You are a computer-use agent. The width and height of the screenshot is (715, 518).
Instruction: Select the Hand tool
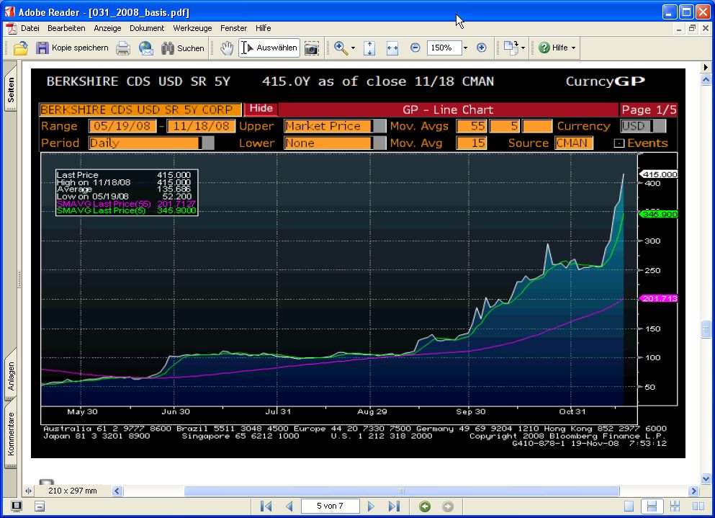pyautogui.click(x=227, y=48)
